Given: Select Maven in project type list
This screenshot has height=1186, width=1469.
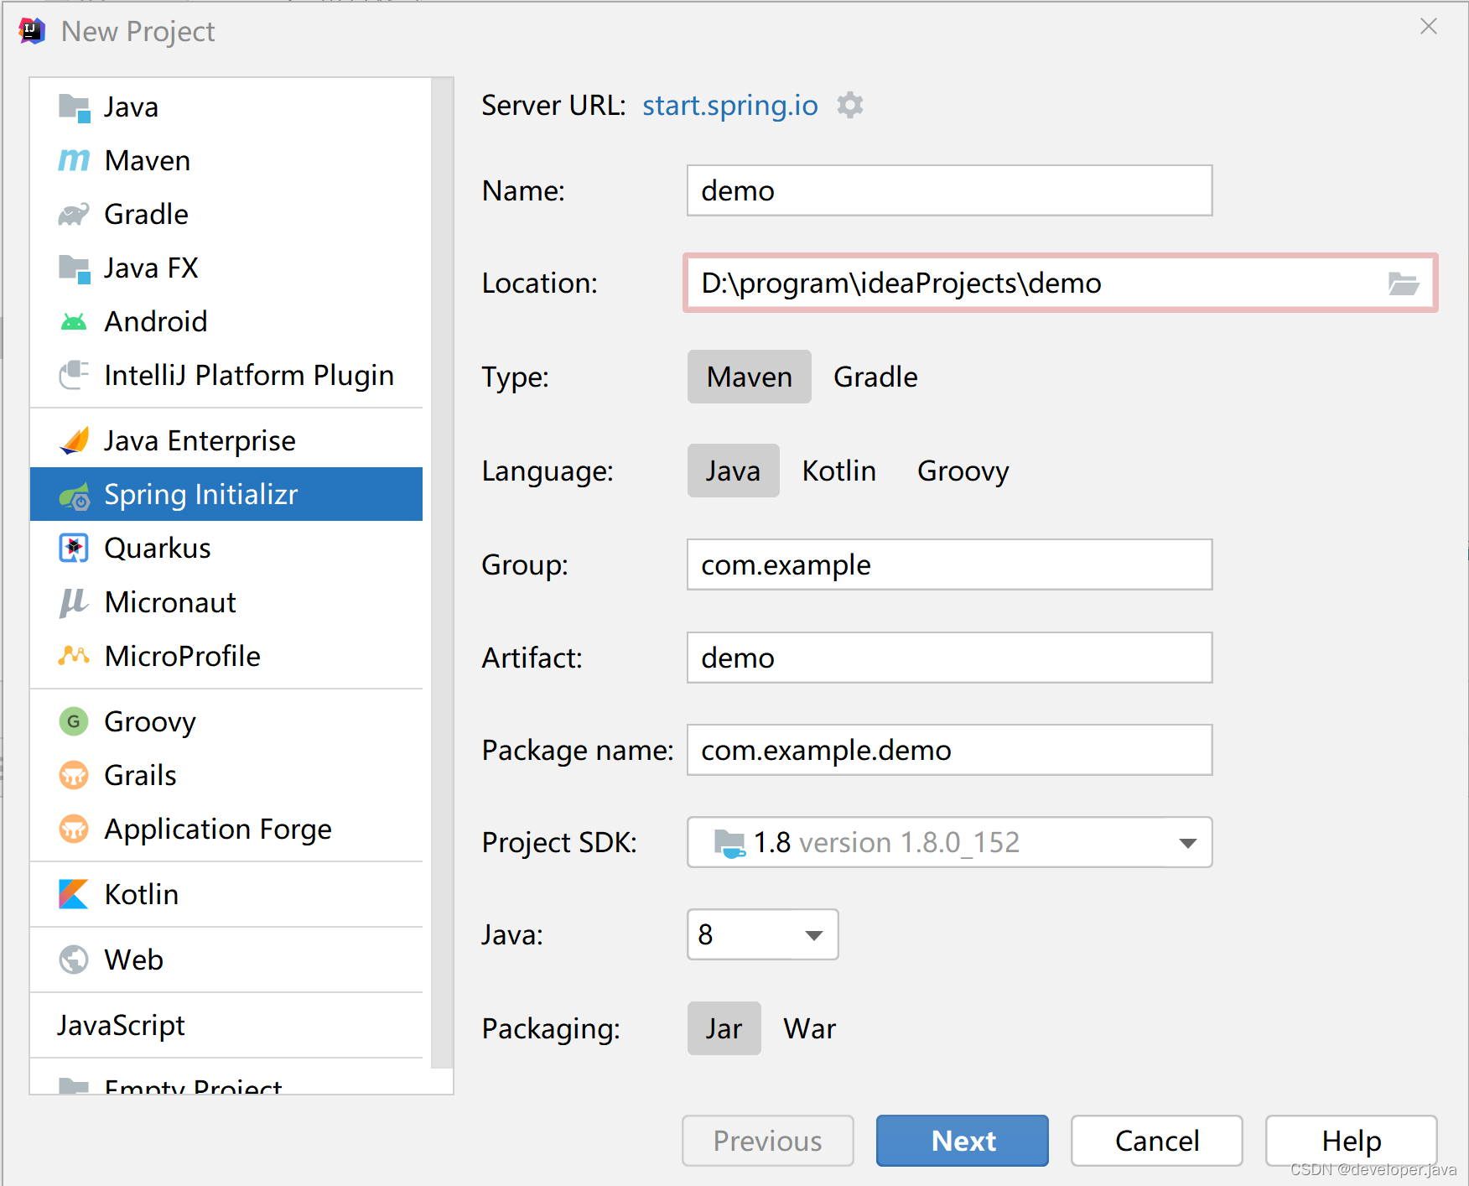Looking at the screenshot, I should [x=226, y=160].
